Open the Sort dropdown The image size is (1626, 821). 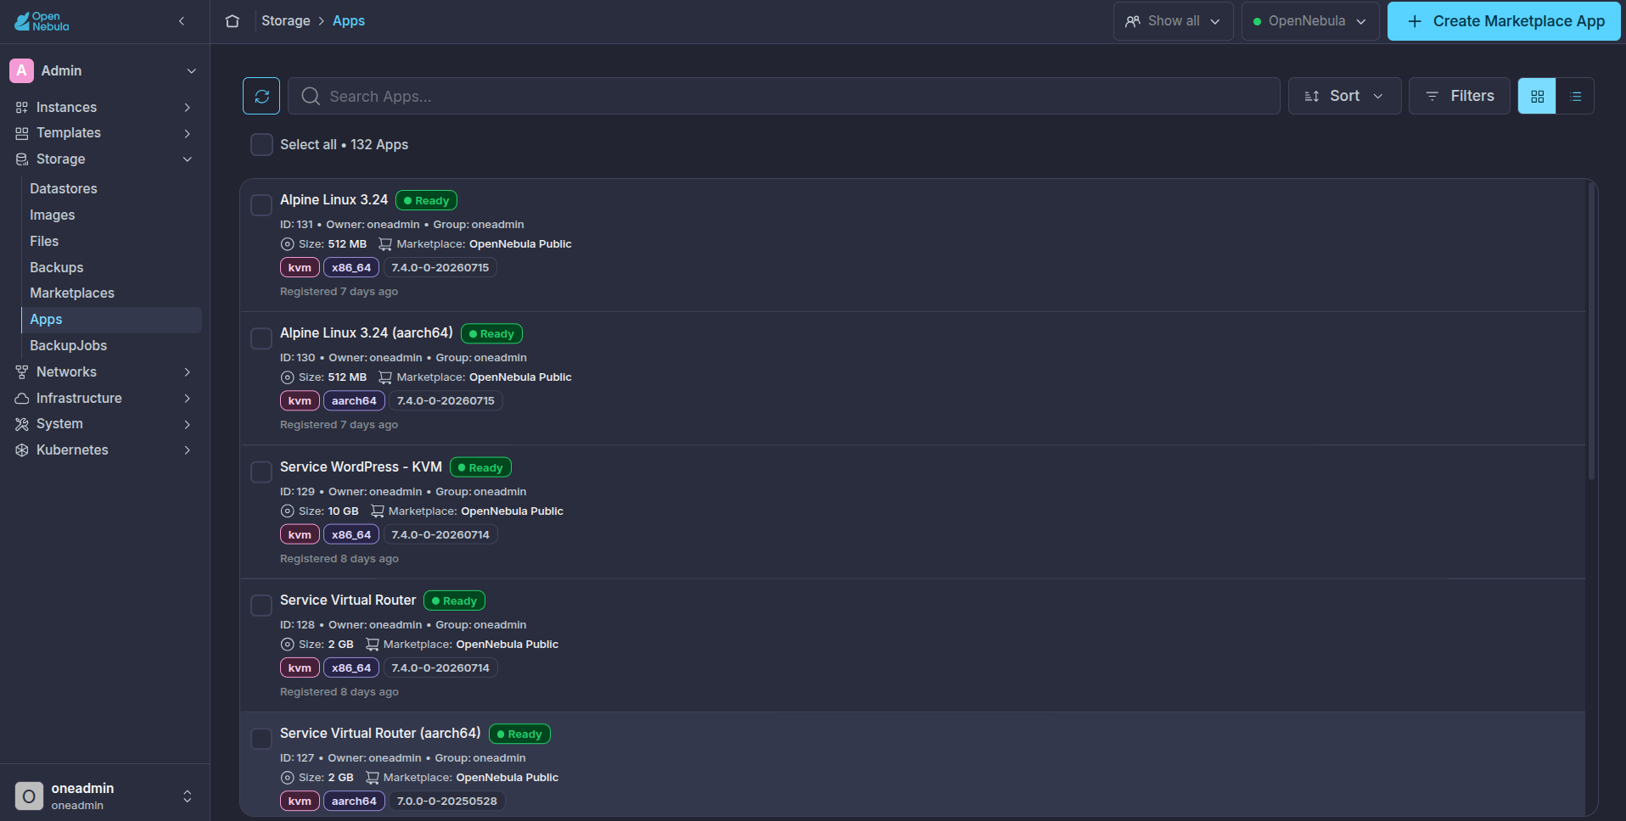point(1344,96)
